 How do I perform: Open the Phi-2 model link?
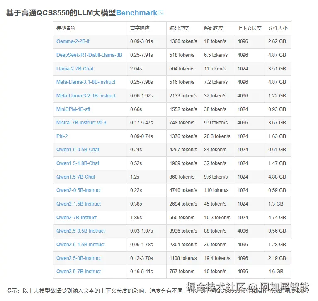(62, 136)
